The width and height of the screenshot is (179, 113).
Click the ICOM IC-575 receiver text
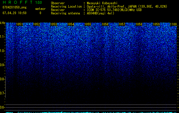(x=114, y=10)
